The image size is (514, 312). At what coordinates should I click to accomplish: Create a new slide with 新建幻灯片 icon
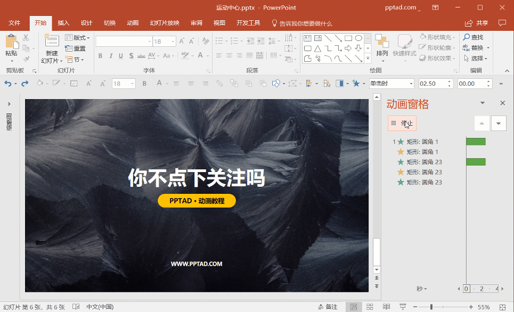[x=52, y=40]
